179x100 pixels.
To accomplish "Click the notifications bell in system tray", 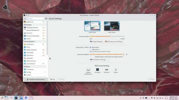I will pyautogui.click(x=140, y=98).
